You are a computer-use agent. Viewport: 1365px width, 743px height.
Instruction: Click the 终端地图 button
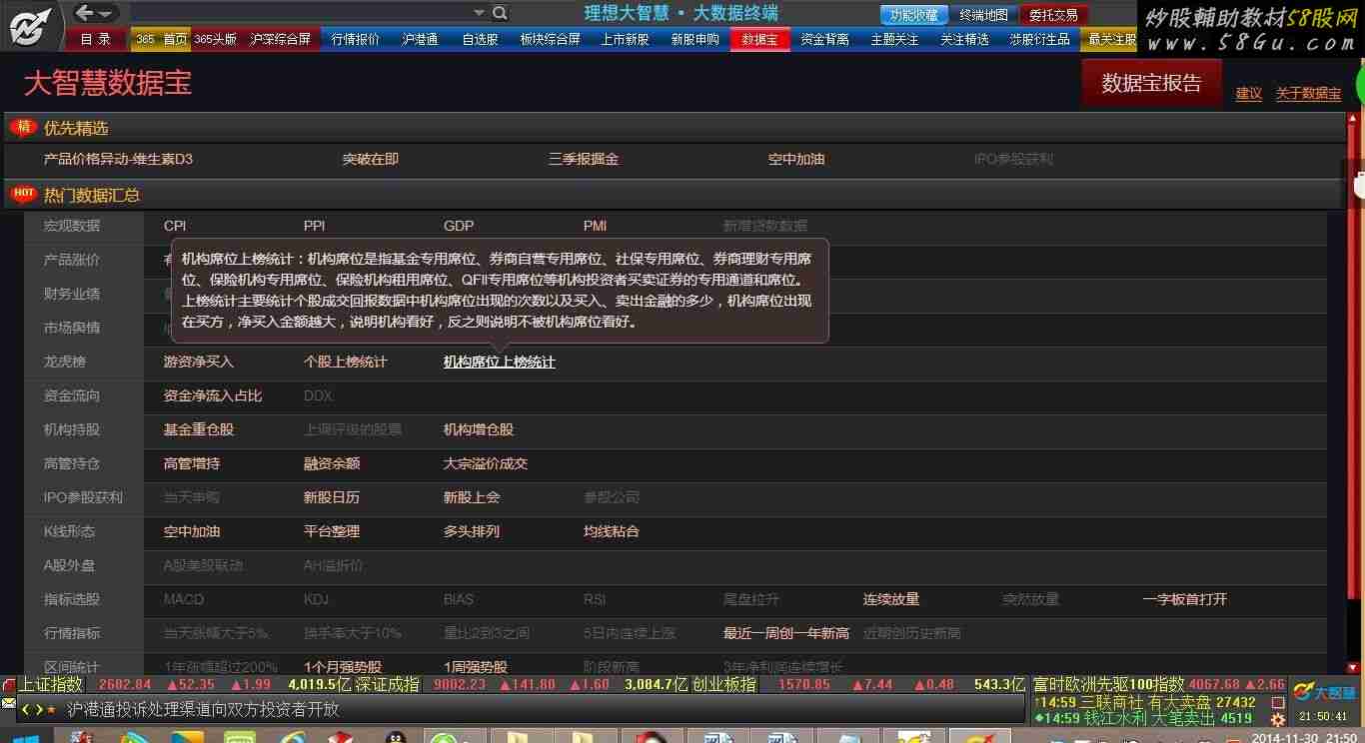click(x=983, y=14)
